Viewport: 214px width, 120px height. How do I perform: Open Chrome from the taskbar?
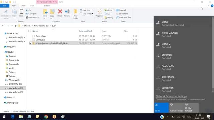[46, 117]
